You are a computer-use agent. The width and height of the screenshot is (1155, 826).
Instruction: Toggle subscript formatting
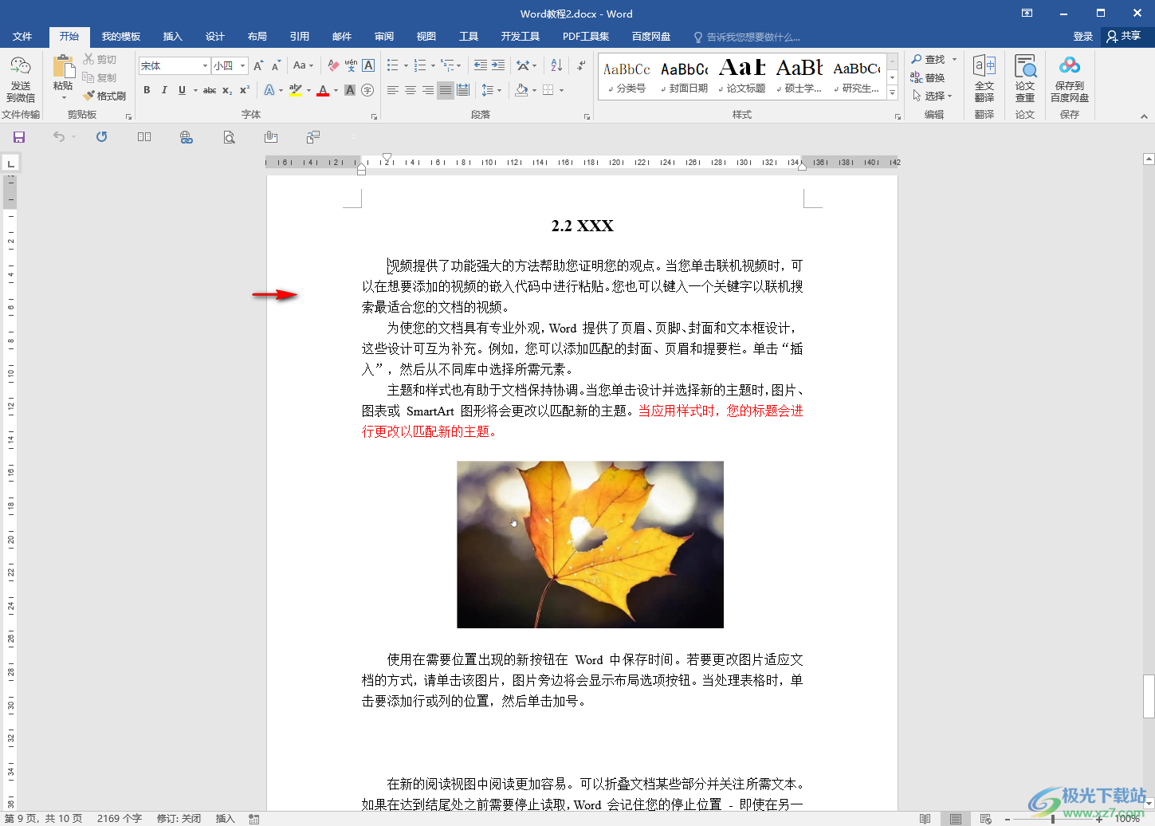227,90
